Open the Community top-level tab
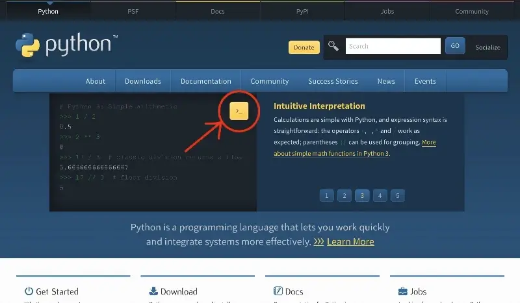 [x=472, y=11]
